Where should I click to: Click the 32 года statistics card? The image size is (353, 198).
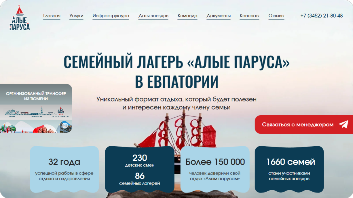coord(64,170)
